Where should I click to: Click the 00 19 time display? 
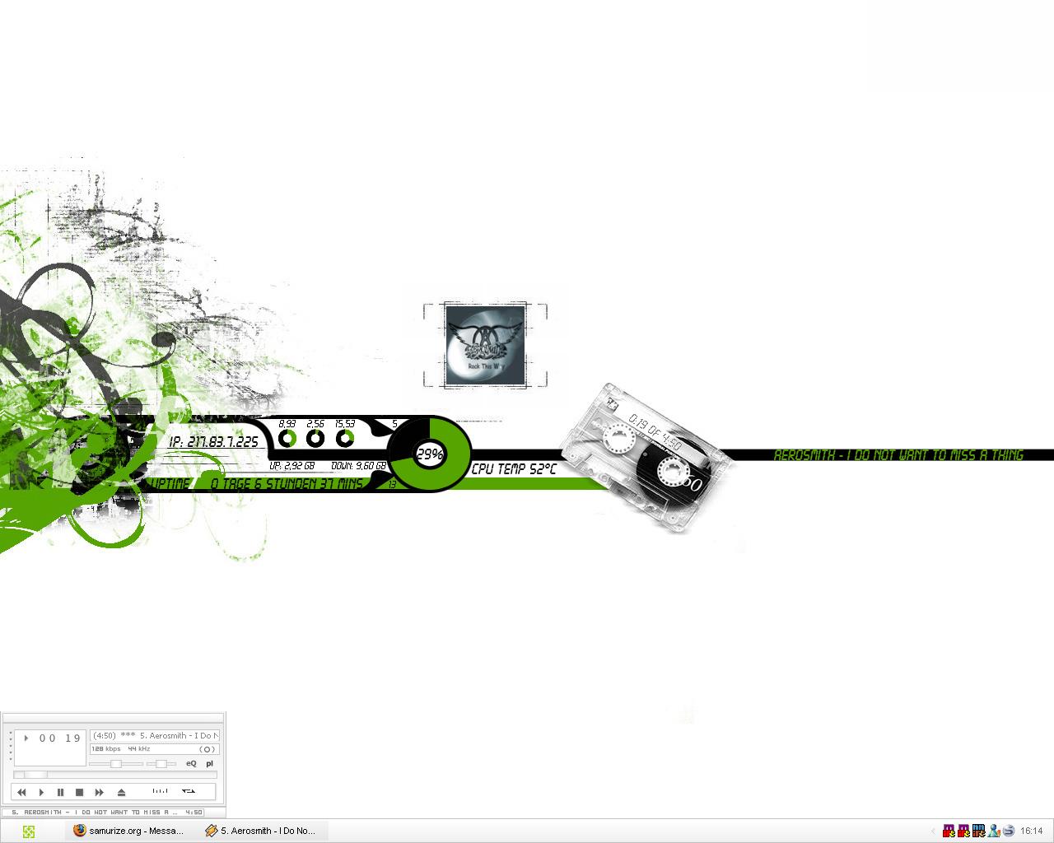59,738
